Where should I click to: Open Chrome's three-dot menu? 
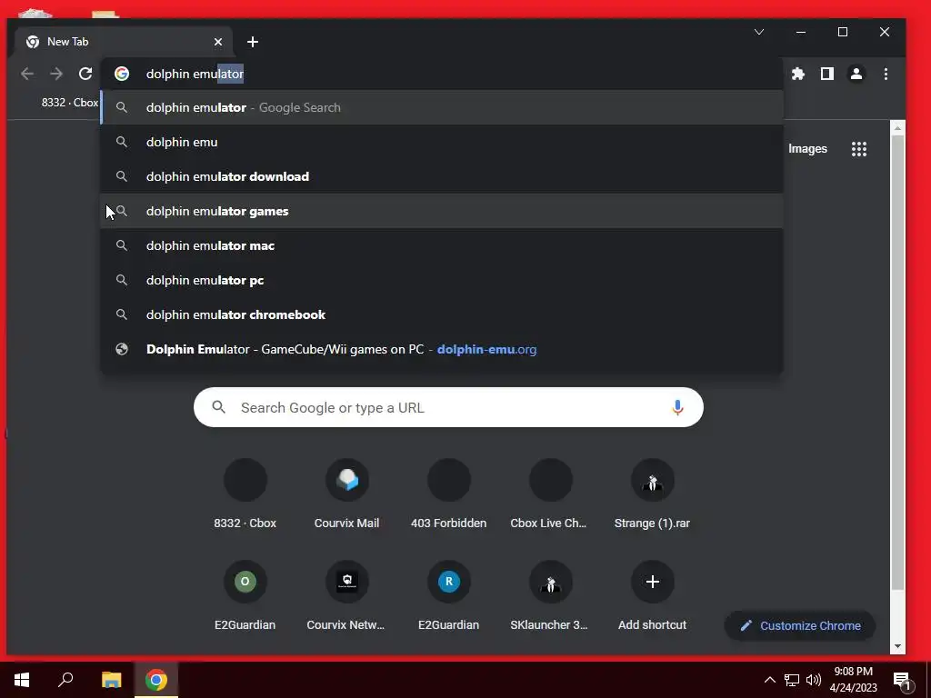pos(886,74)
